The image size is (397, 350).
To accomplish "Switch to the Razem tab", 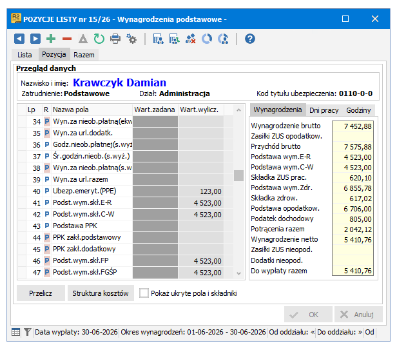I will pyautogui.click(x=84, y=55).
